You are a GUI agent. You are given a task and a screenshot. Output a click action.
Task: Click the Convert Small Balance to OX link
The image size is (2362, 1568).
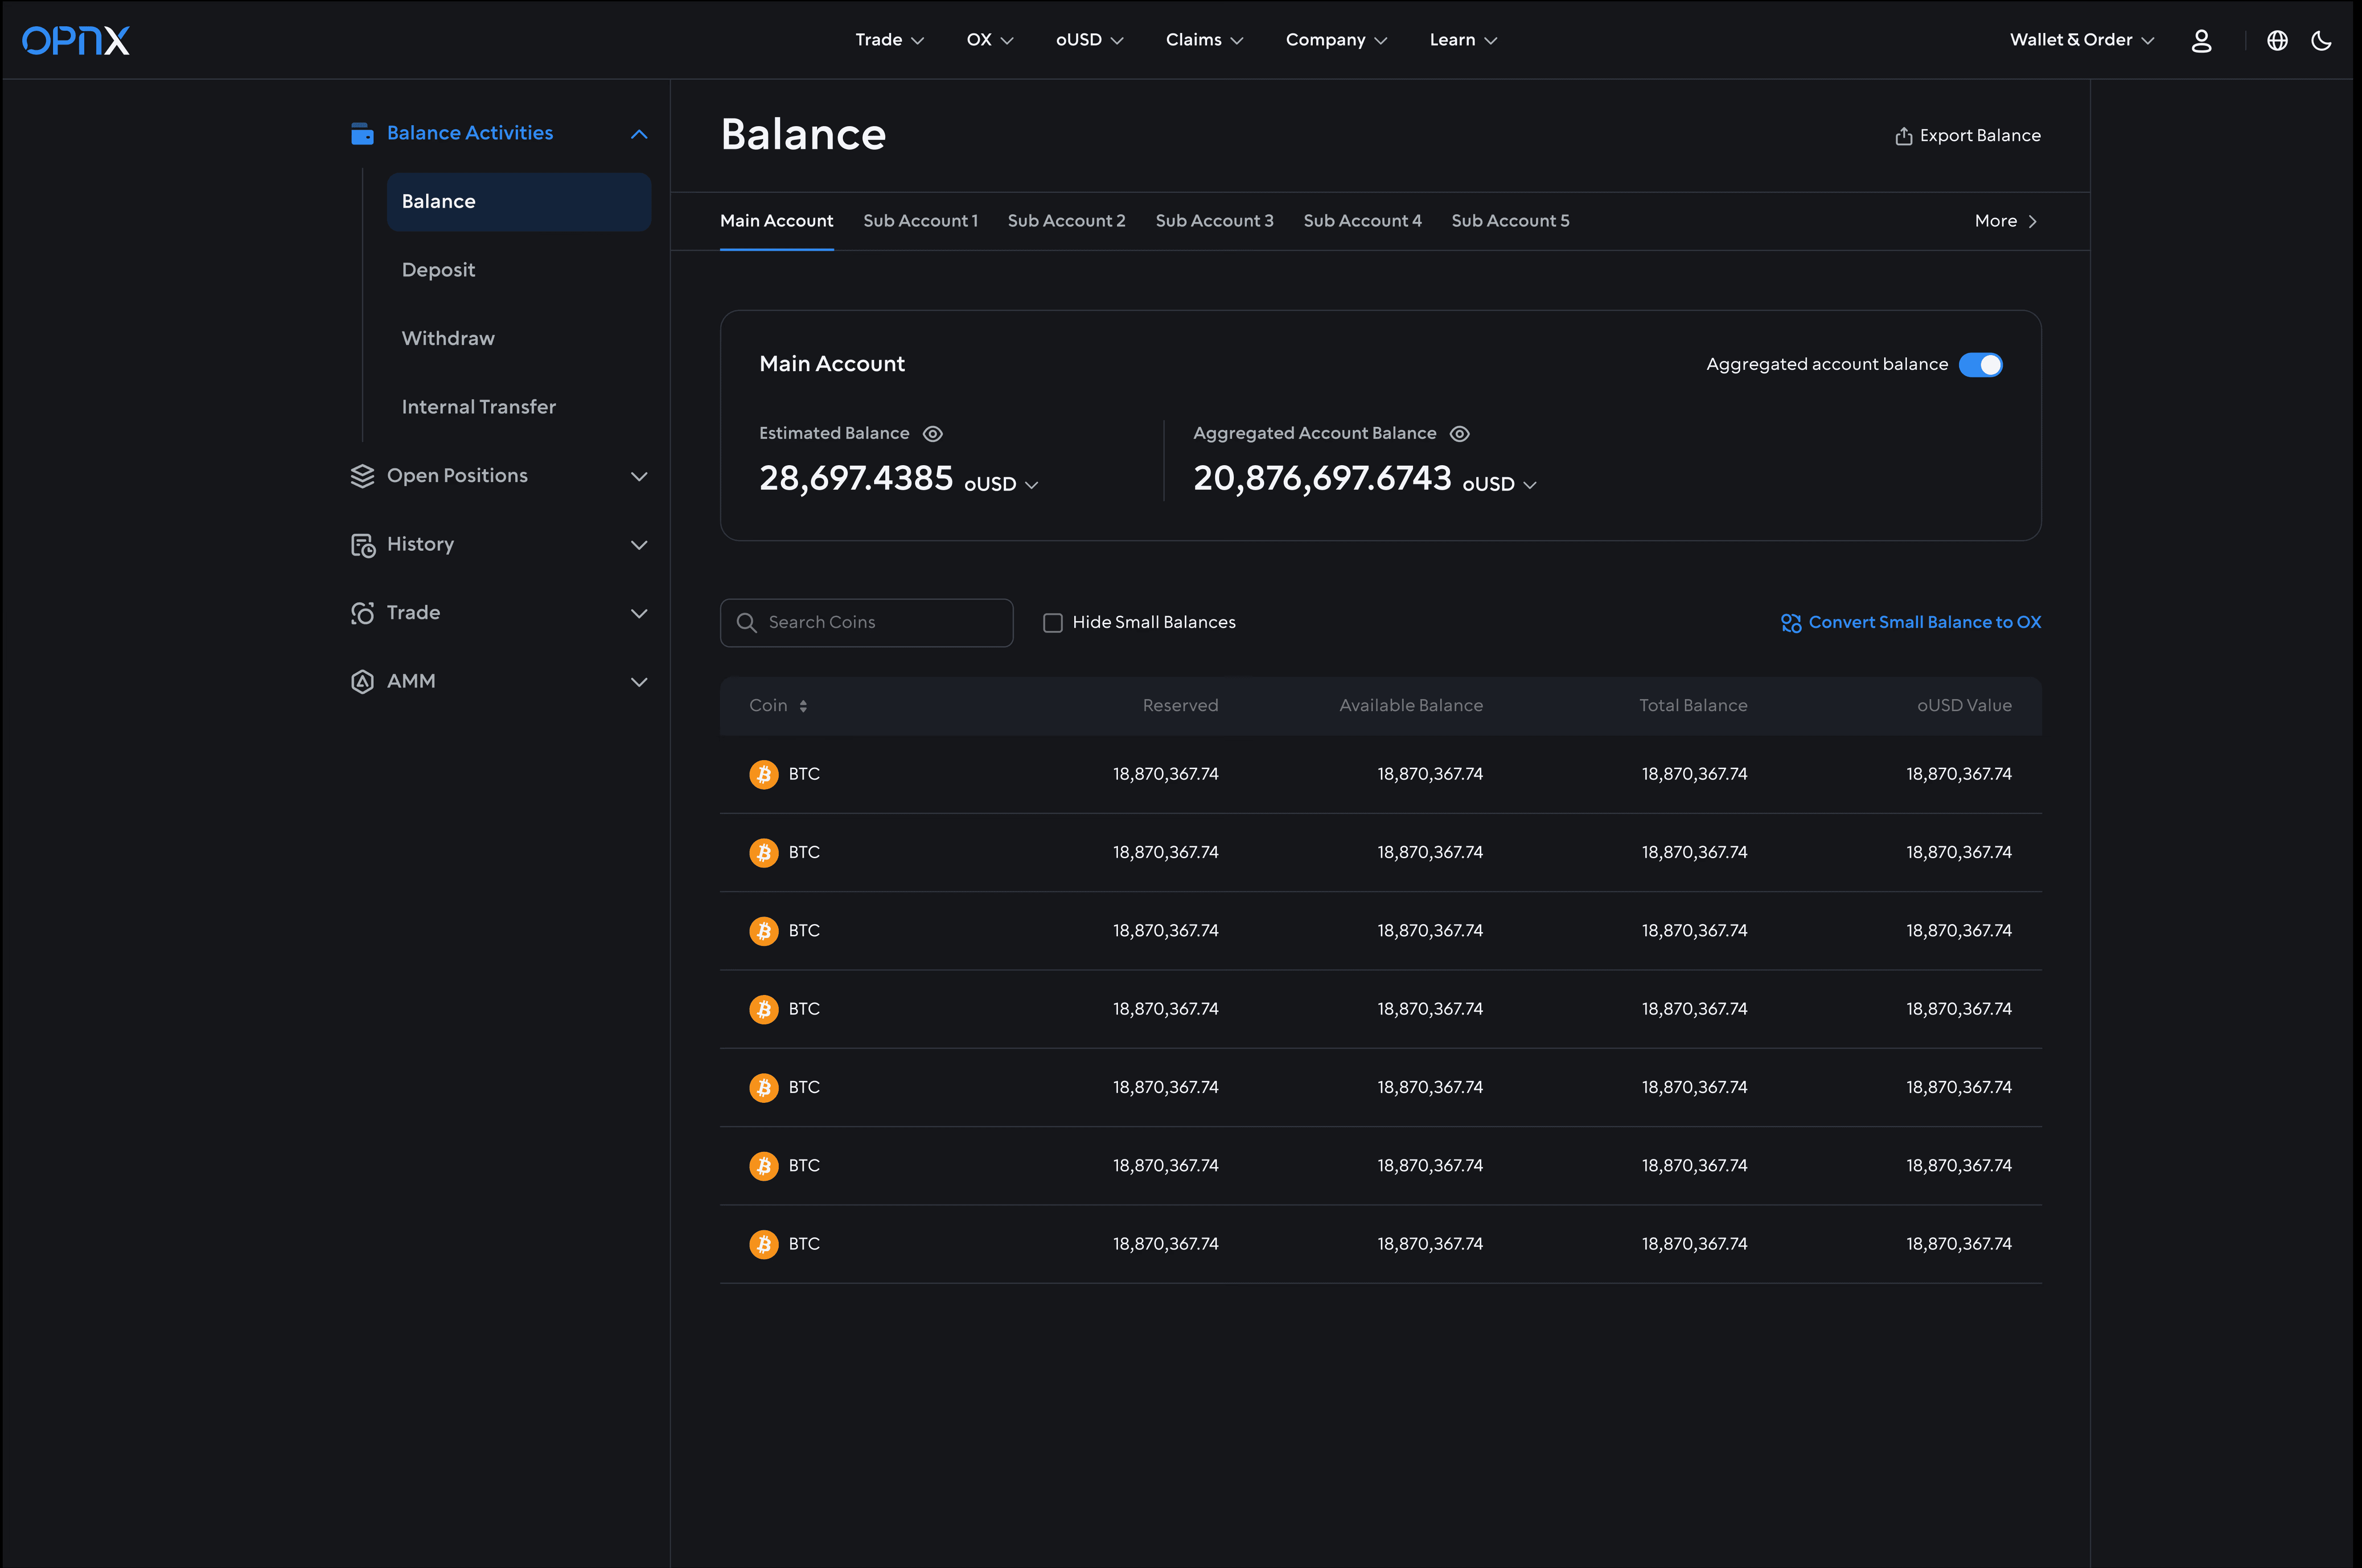1924,623
